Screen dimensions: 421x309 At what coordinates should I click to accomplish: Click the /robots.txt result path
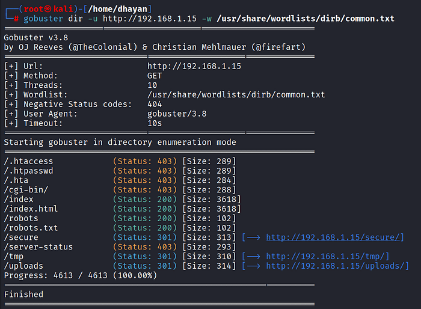(x=31, y=228)
